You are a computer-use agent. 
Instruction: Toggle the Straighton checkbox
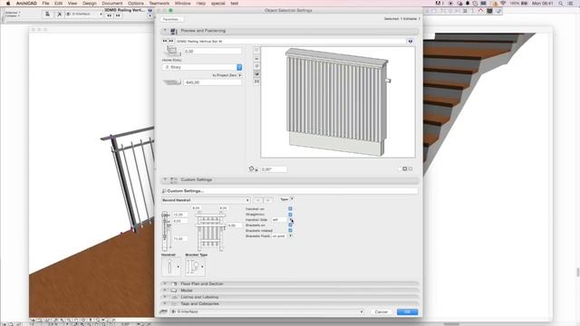pos(290,215)
